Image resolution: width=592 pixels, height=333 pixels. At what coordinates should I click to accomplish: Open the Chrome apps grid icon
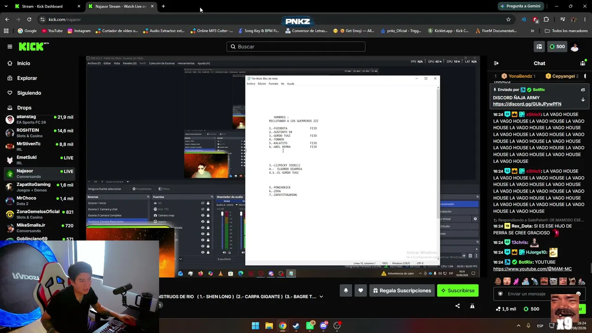pos(6,31)
